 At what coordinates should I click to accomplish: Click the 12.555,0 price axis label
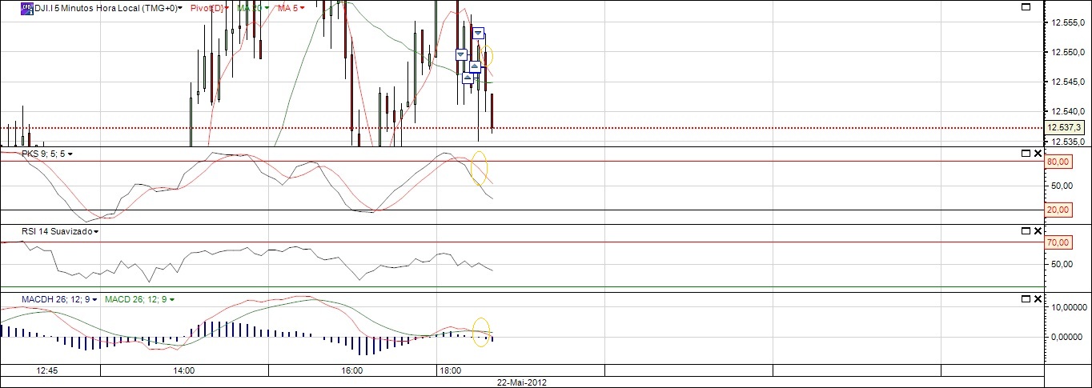(x=1066, y=22)
